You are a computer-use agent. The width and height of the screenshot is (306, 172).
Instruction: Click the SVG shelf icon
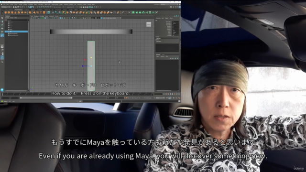[44, 12]
